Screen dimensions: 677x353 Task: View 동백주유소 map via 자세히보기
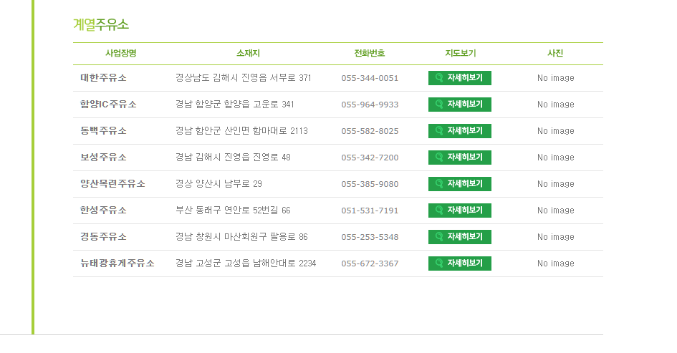tap(460, 131)
